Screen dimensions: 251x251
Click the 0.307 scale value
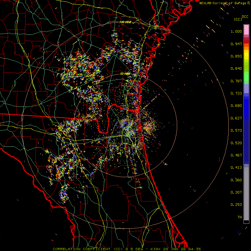(236, 192)
